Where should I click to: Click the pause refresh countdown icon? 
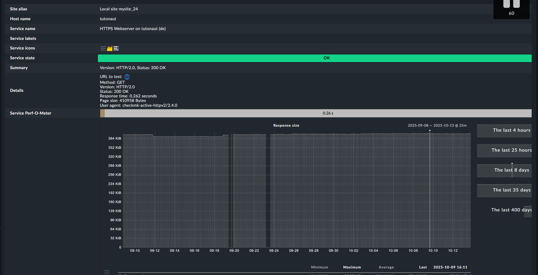tap(511, 4)
